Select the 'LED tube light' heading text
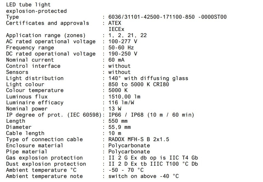Screen dimensions: 263x182 (28, 5)
